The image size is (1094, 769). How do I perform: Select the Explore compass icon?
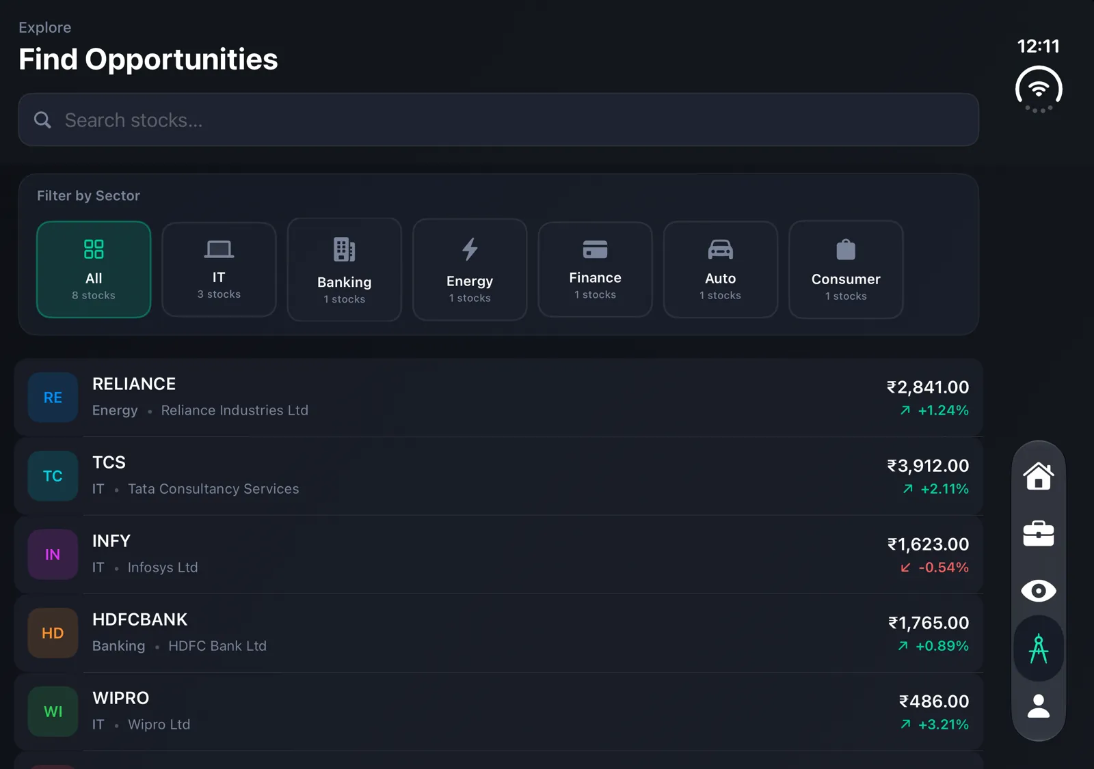(x=1038, y=648)
